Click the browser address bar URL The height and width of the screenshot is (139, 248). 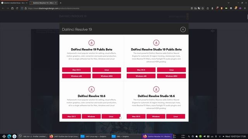pyautogui.click(x=53, y=8)
